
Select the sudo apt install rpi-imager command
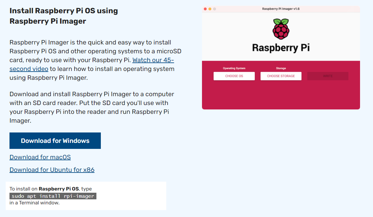coord(53,196)
